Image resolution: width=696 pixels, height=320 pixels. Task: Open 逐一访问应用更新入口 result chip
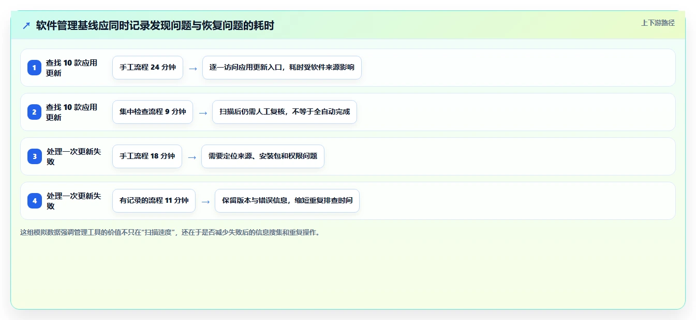(x=282, y=68)
